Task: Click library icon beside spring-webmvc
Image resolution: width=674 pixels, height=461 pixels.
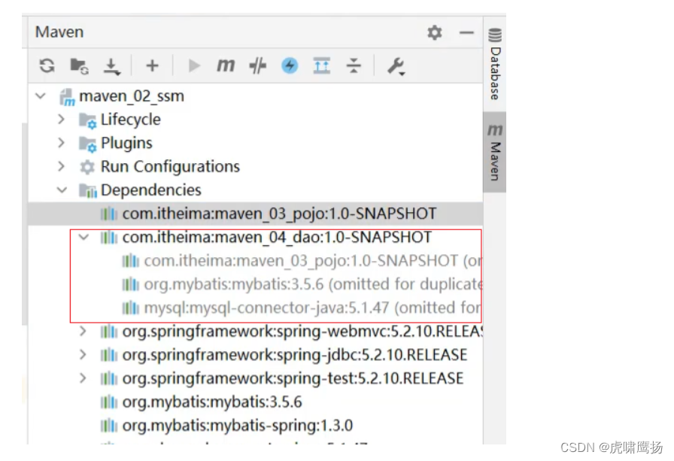Action: pyautogui.click(x=109, y=331)
